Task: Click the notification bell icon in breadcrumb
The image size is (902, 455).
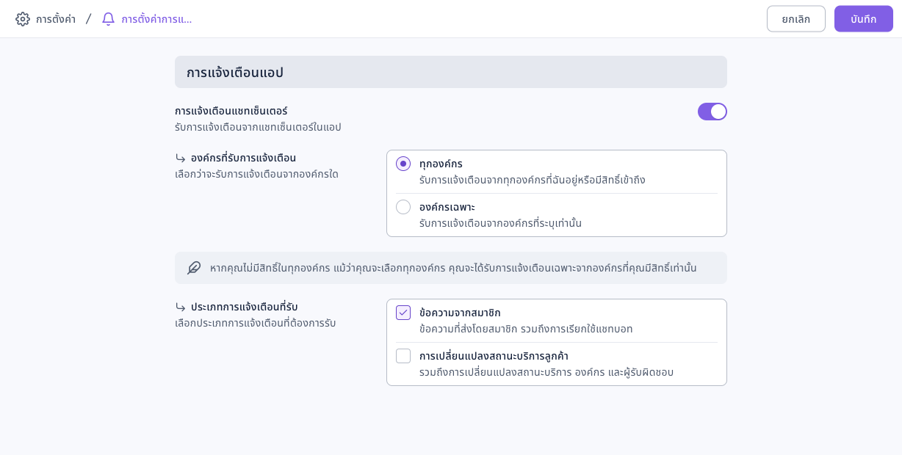Action: pos(108,19)
